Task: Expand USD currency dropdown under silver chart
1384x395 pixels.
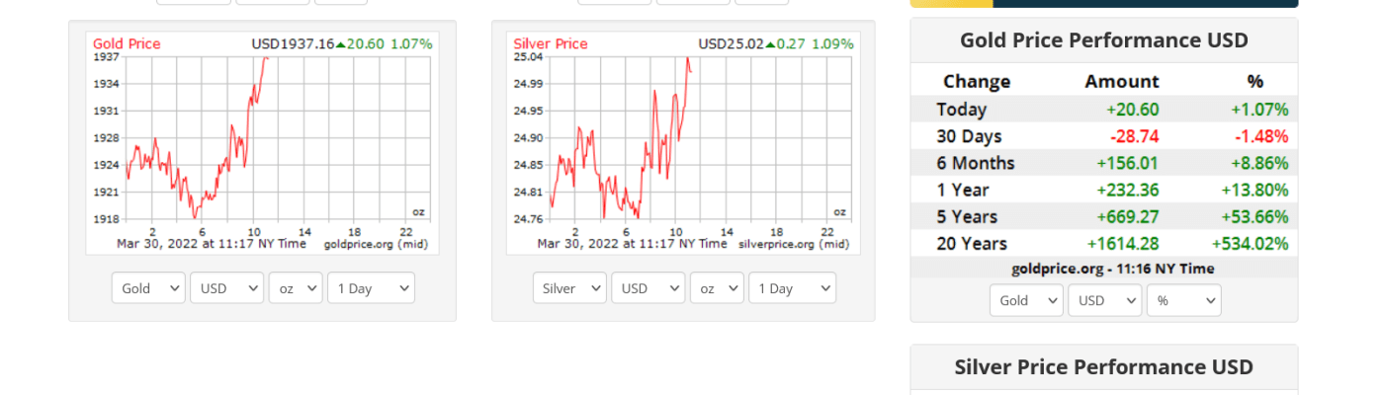Action: point(648,288)
